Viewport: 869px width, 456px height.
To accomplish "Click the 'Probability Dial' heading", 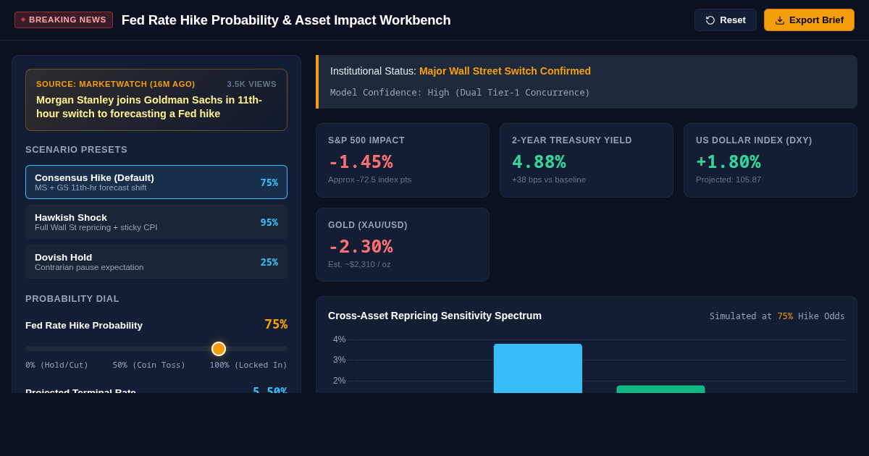I will (72, 299).
